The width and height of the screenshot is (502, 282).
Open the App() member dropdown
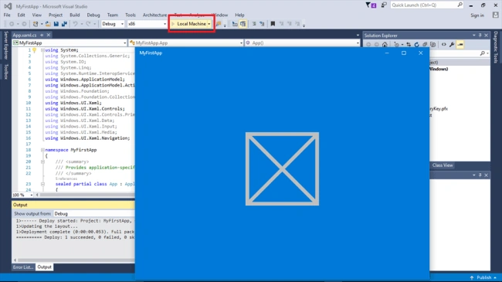(302, 42)
